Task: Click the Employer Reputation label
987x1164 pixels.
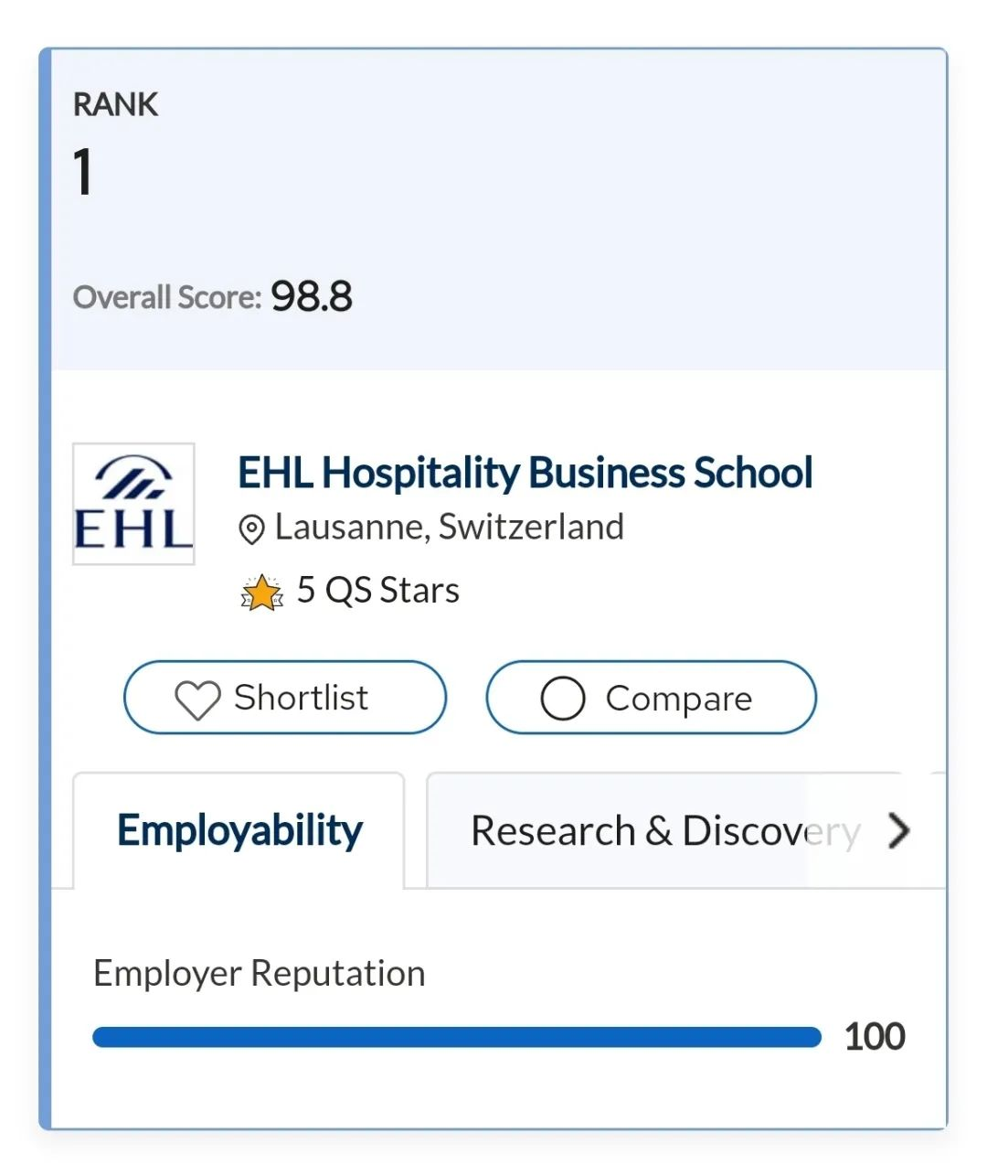Action: coord(259,974)
